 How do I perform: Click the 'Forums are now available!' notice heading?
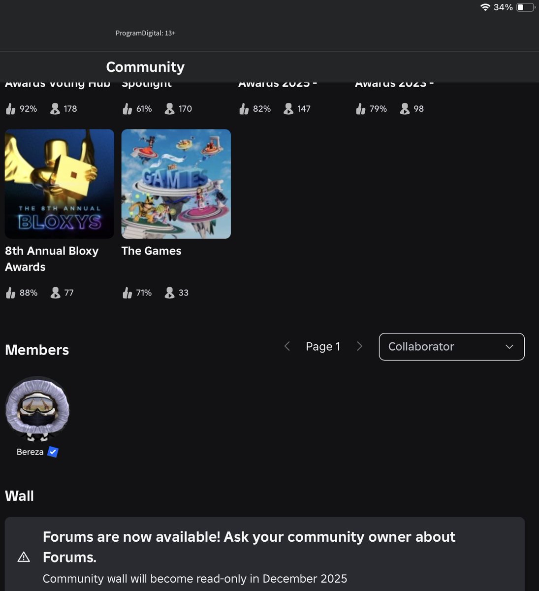click(x=249, y=547)
